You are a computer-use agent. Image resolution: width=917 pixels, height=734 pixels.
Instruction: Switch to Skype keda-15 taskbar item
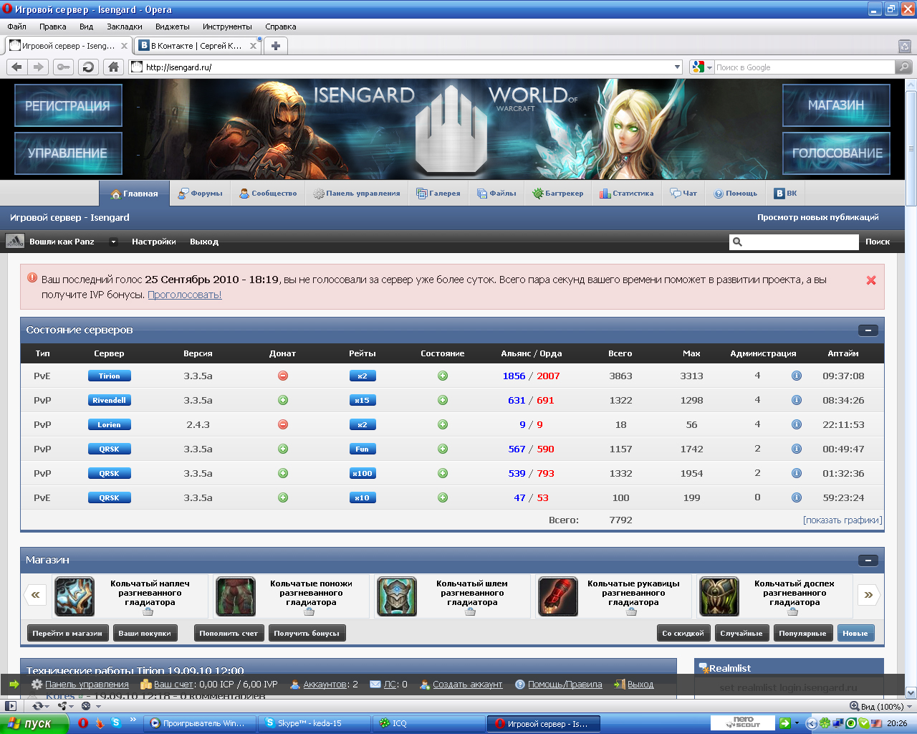[x=313, y=723]
